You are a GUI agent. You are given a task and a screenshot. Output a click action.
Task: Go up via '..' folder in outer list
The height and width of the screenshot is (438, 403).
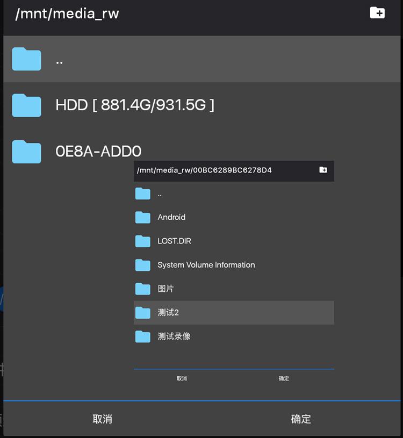[201, 59]
